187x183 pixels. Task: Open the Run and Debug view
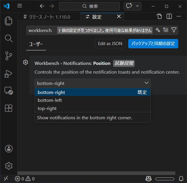[9, 73]
